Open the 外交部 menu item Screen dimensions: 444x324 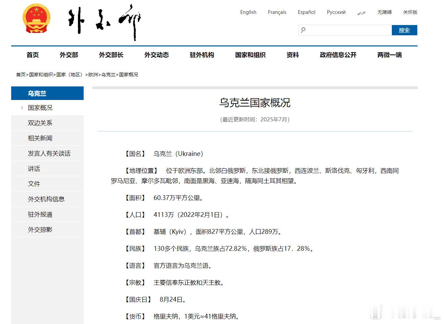[x=69, y=55]
